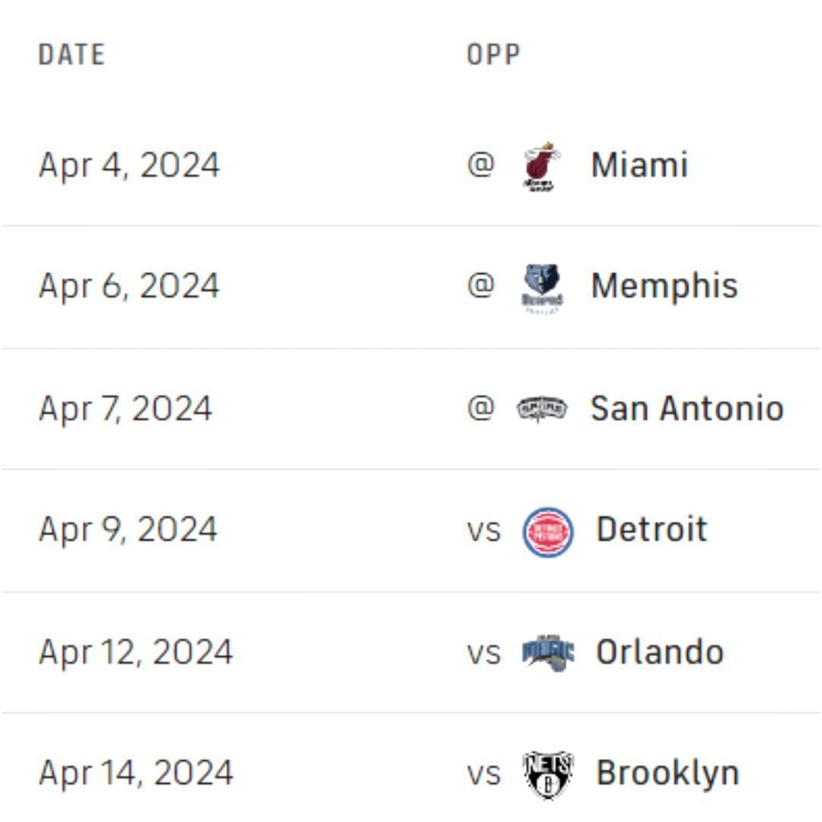Click the Detroit Pistons team logo

(547, 531)
